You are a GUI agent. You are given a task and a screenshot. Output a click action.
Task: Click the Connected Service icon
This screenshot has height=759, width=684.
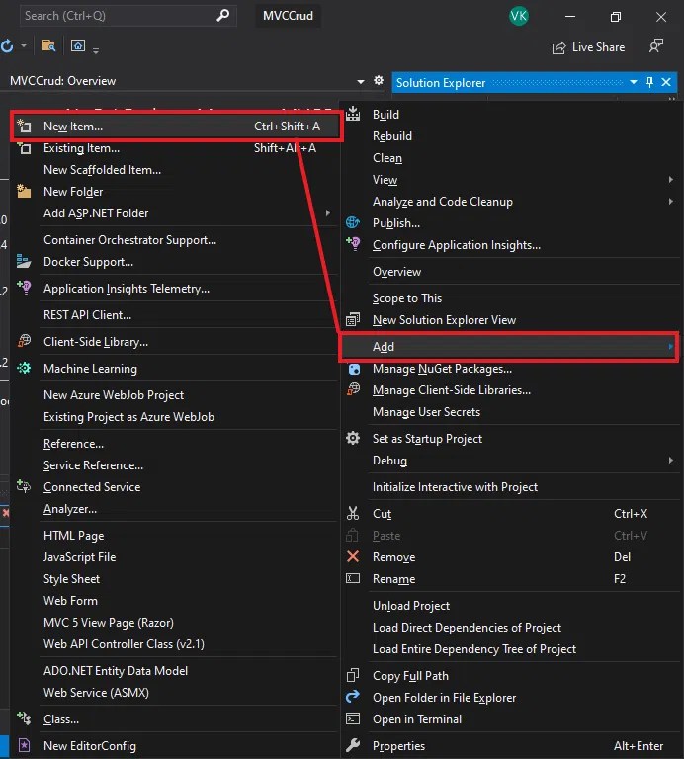pos(24,486)
